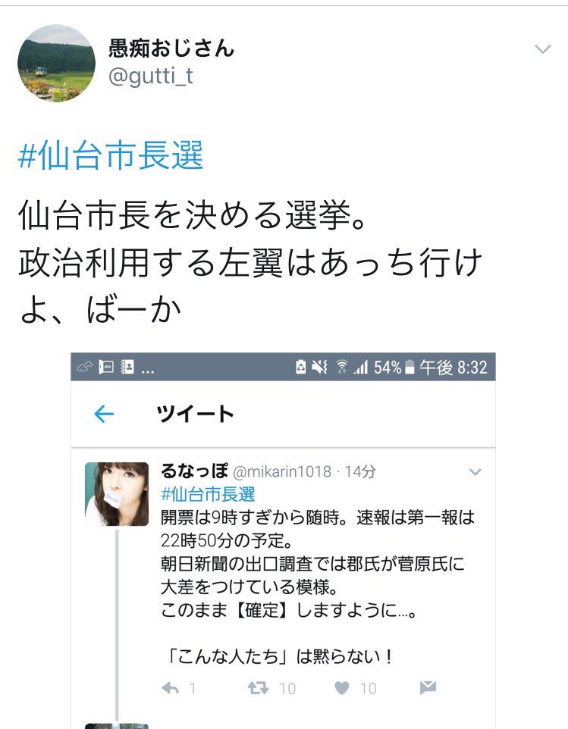Tap the cloud sync status bar icon

point(84,368)
